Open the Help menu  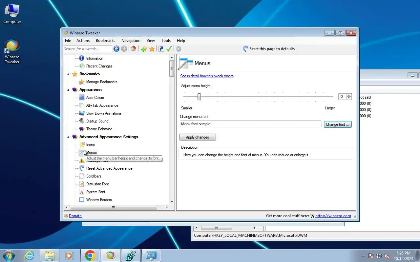pyautogui.click(x=181, y=41)
